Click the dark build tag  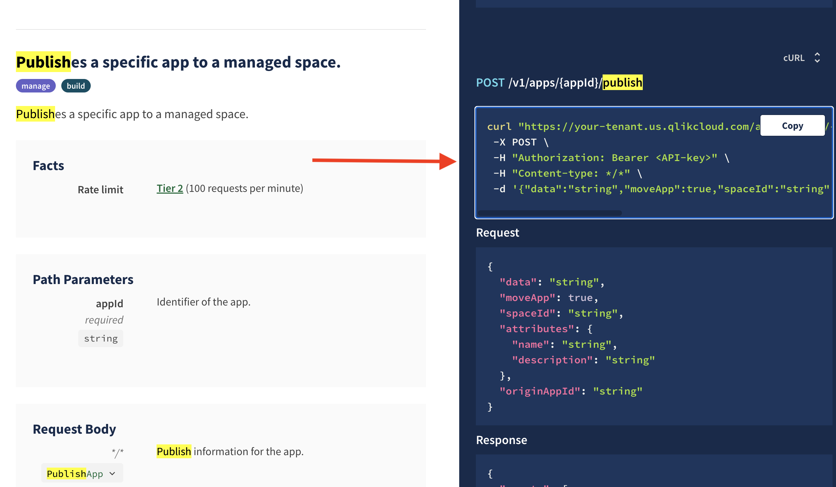pyautogui.click(x=76, y=86)
